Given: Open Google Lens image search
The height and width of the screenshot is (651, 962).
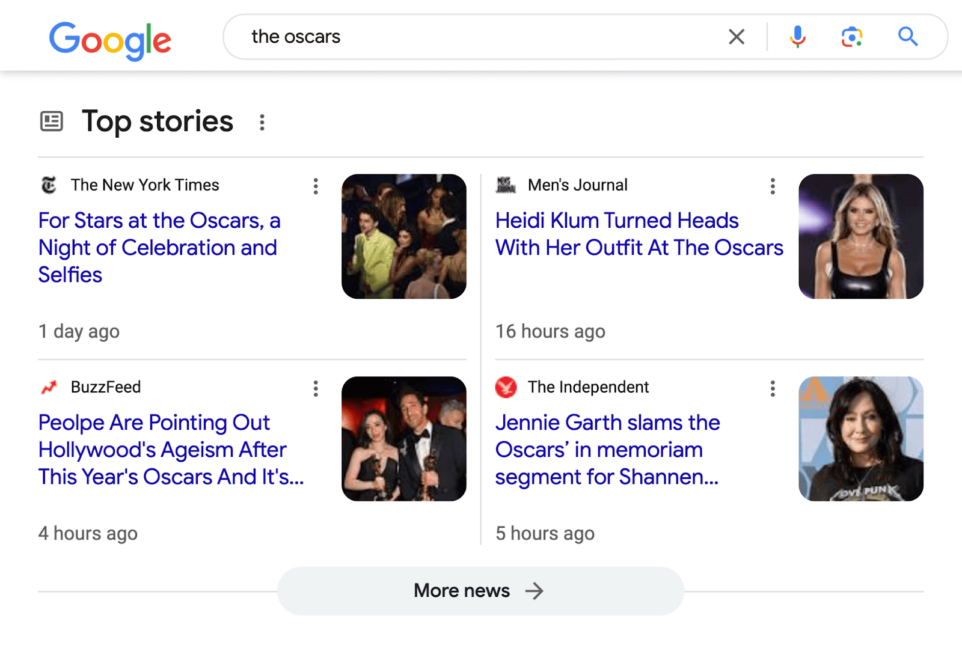Looking at the screenshot, I should [851, 37].
